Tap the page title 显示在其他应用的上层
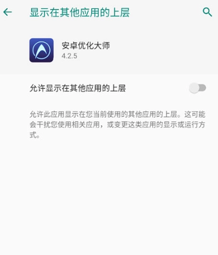This screenshot has height=255, width=218. (x=80, y=12)
